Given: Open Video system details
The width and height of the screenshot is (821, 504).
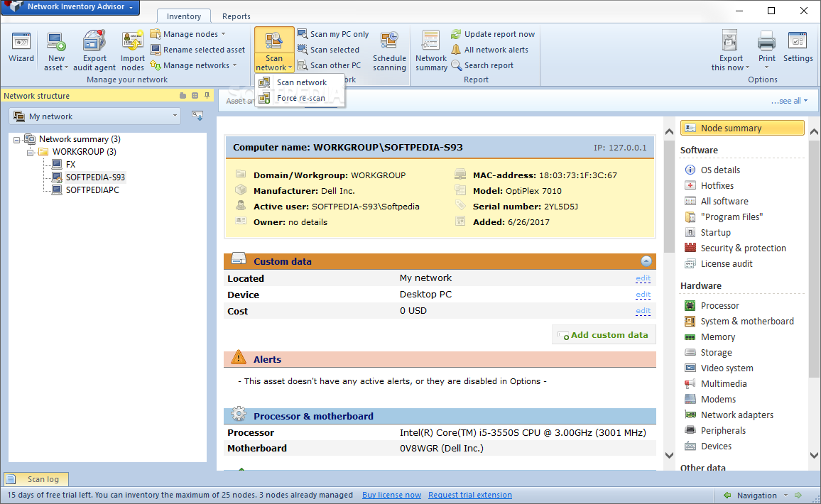Looking at the screenshot, I should 727,368.
